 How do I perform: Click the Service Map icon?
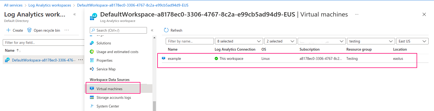click(x=92, y=69)
